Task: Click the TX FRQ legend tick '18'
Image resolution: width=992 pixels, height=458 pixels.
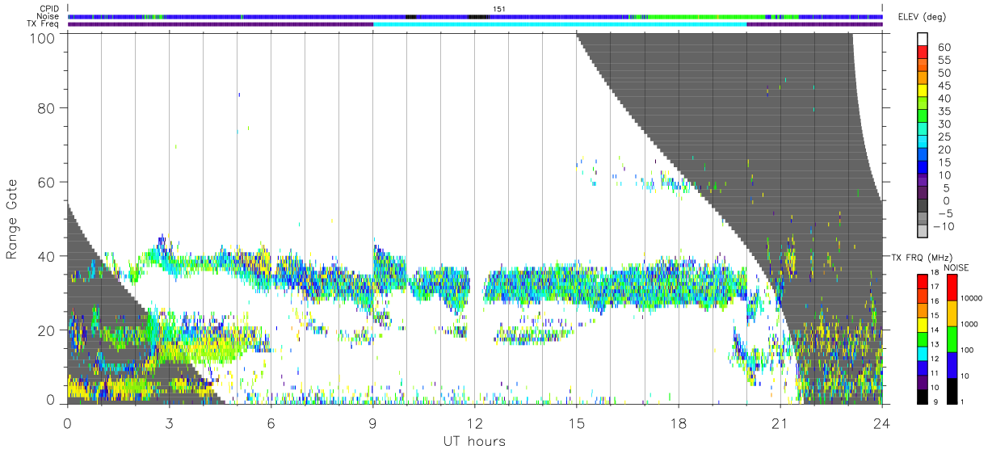Action: point(935,273)
